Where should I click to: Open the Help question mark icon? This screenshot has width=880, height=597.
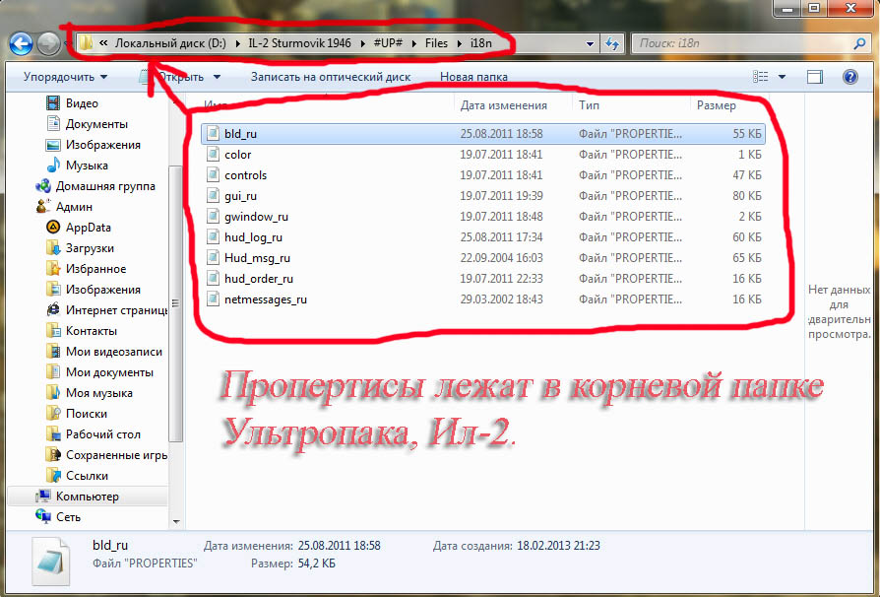pos(850,77)
